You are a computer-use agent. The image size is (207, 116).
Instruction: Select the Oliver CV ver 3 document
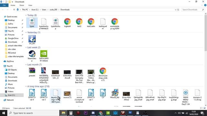coord(44,95)
